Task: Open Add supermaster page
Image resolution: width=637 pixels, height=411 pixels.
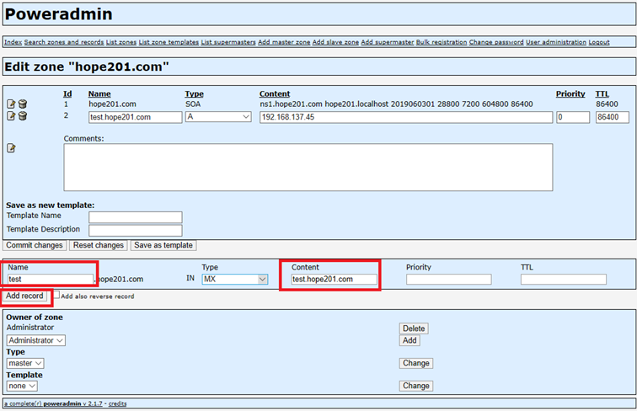Action: click(387, 42)
